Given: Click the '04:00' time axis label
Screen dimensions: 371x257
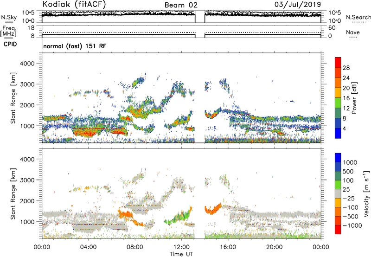Looking at the screenshot, I should [88, 247].
